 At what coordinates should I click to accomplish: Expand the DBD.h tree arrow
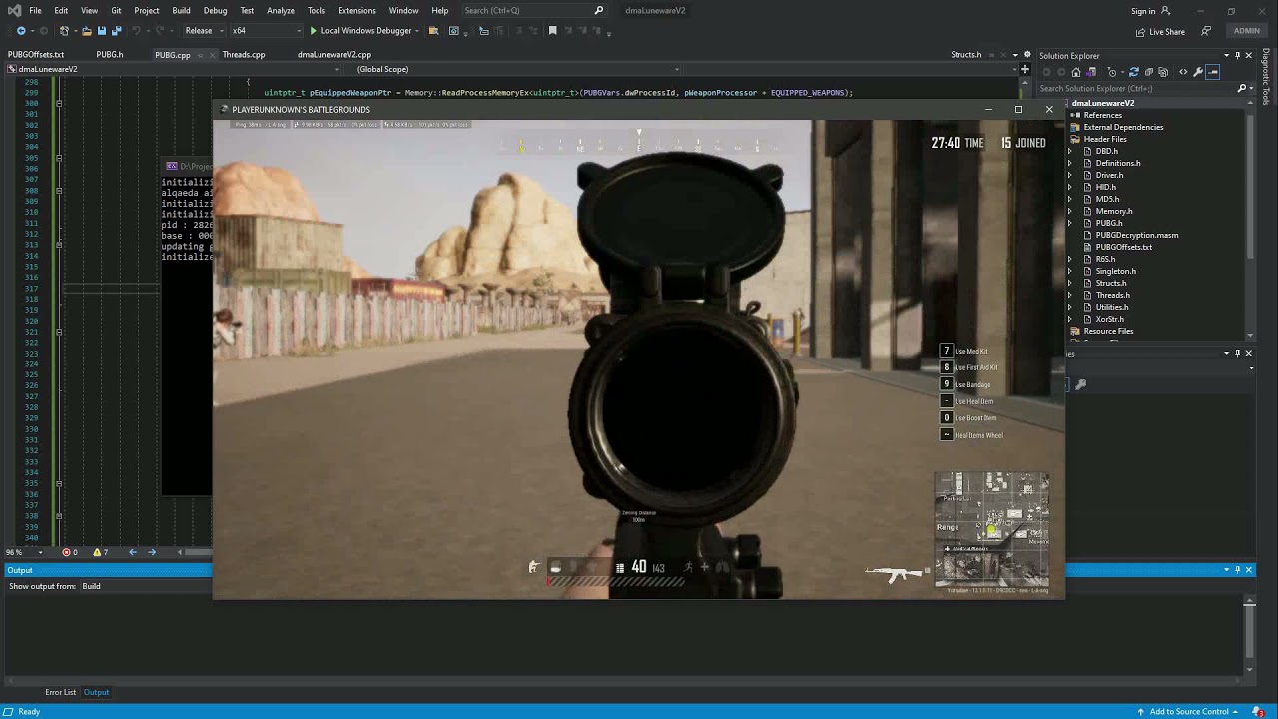click(1070, 151)
